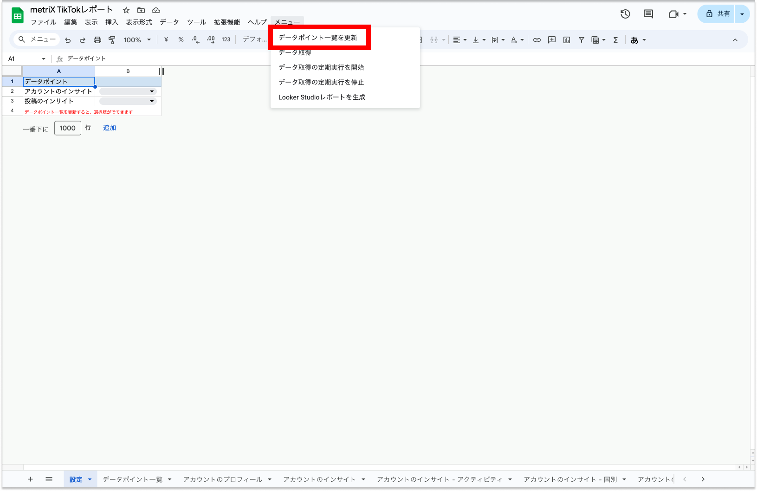Click the undo arrow in the toolbar

(68, 40)
